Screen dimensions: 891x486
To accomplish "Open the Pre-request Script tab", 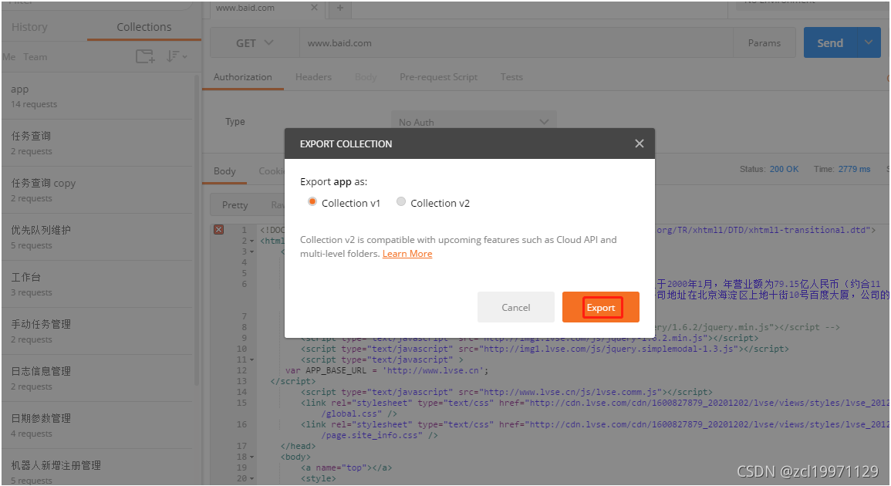I will (438, 76).
